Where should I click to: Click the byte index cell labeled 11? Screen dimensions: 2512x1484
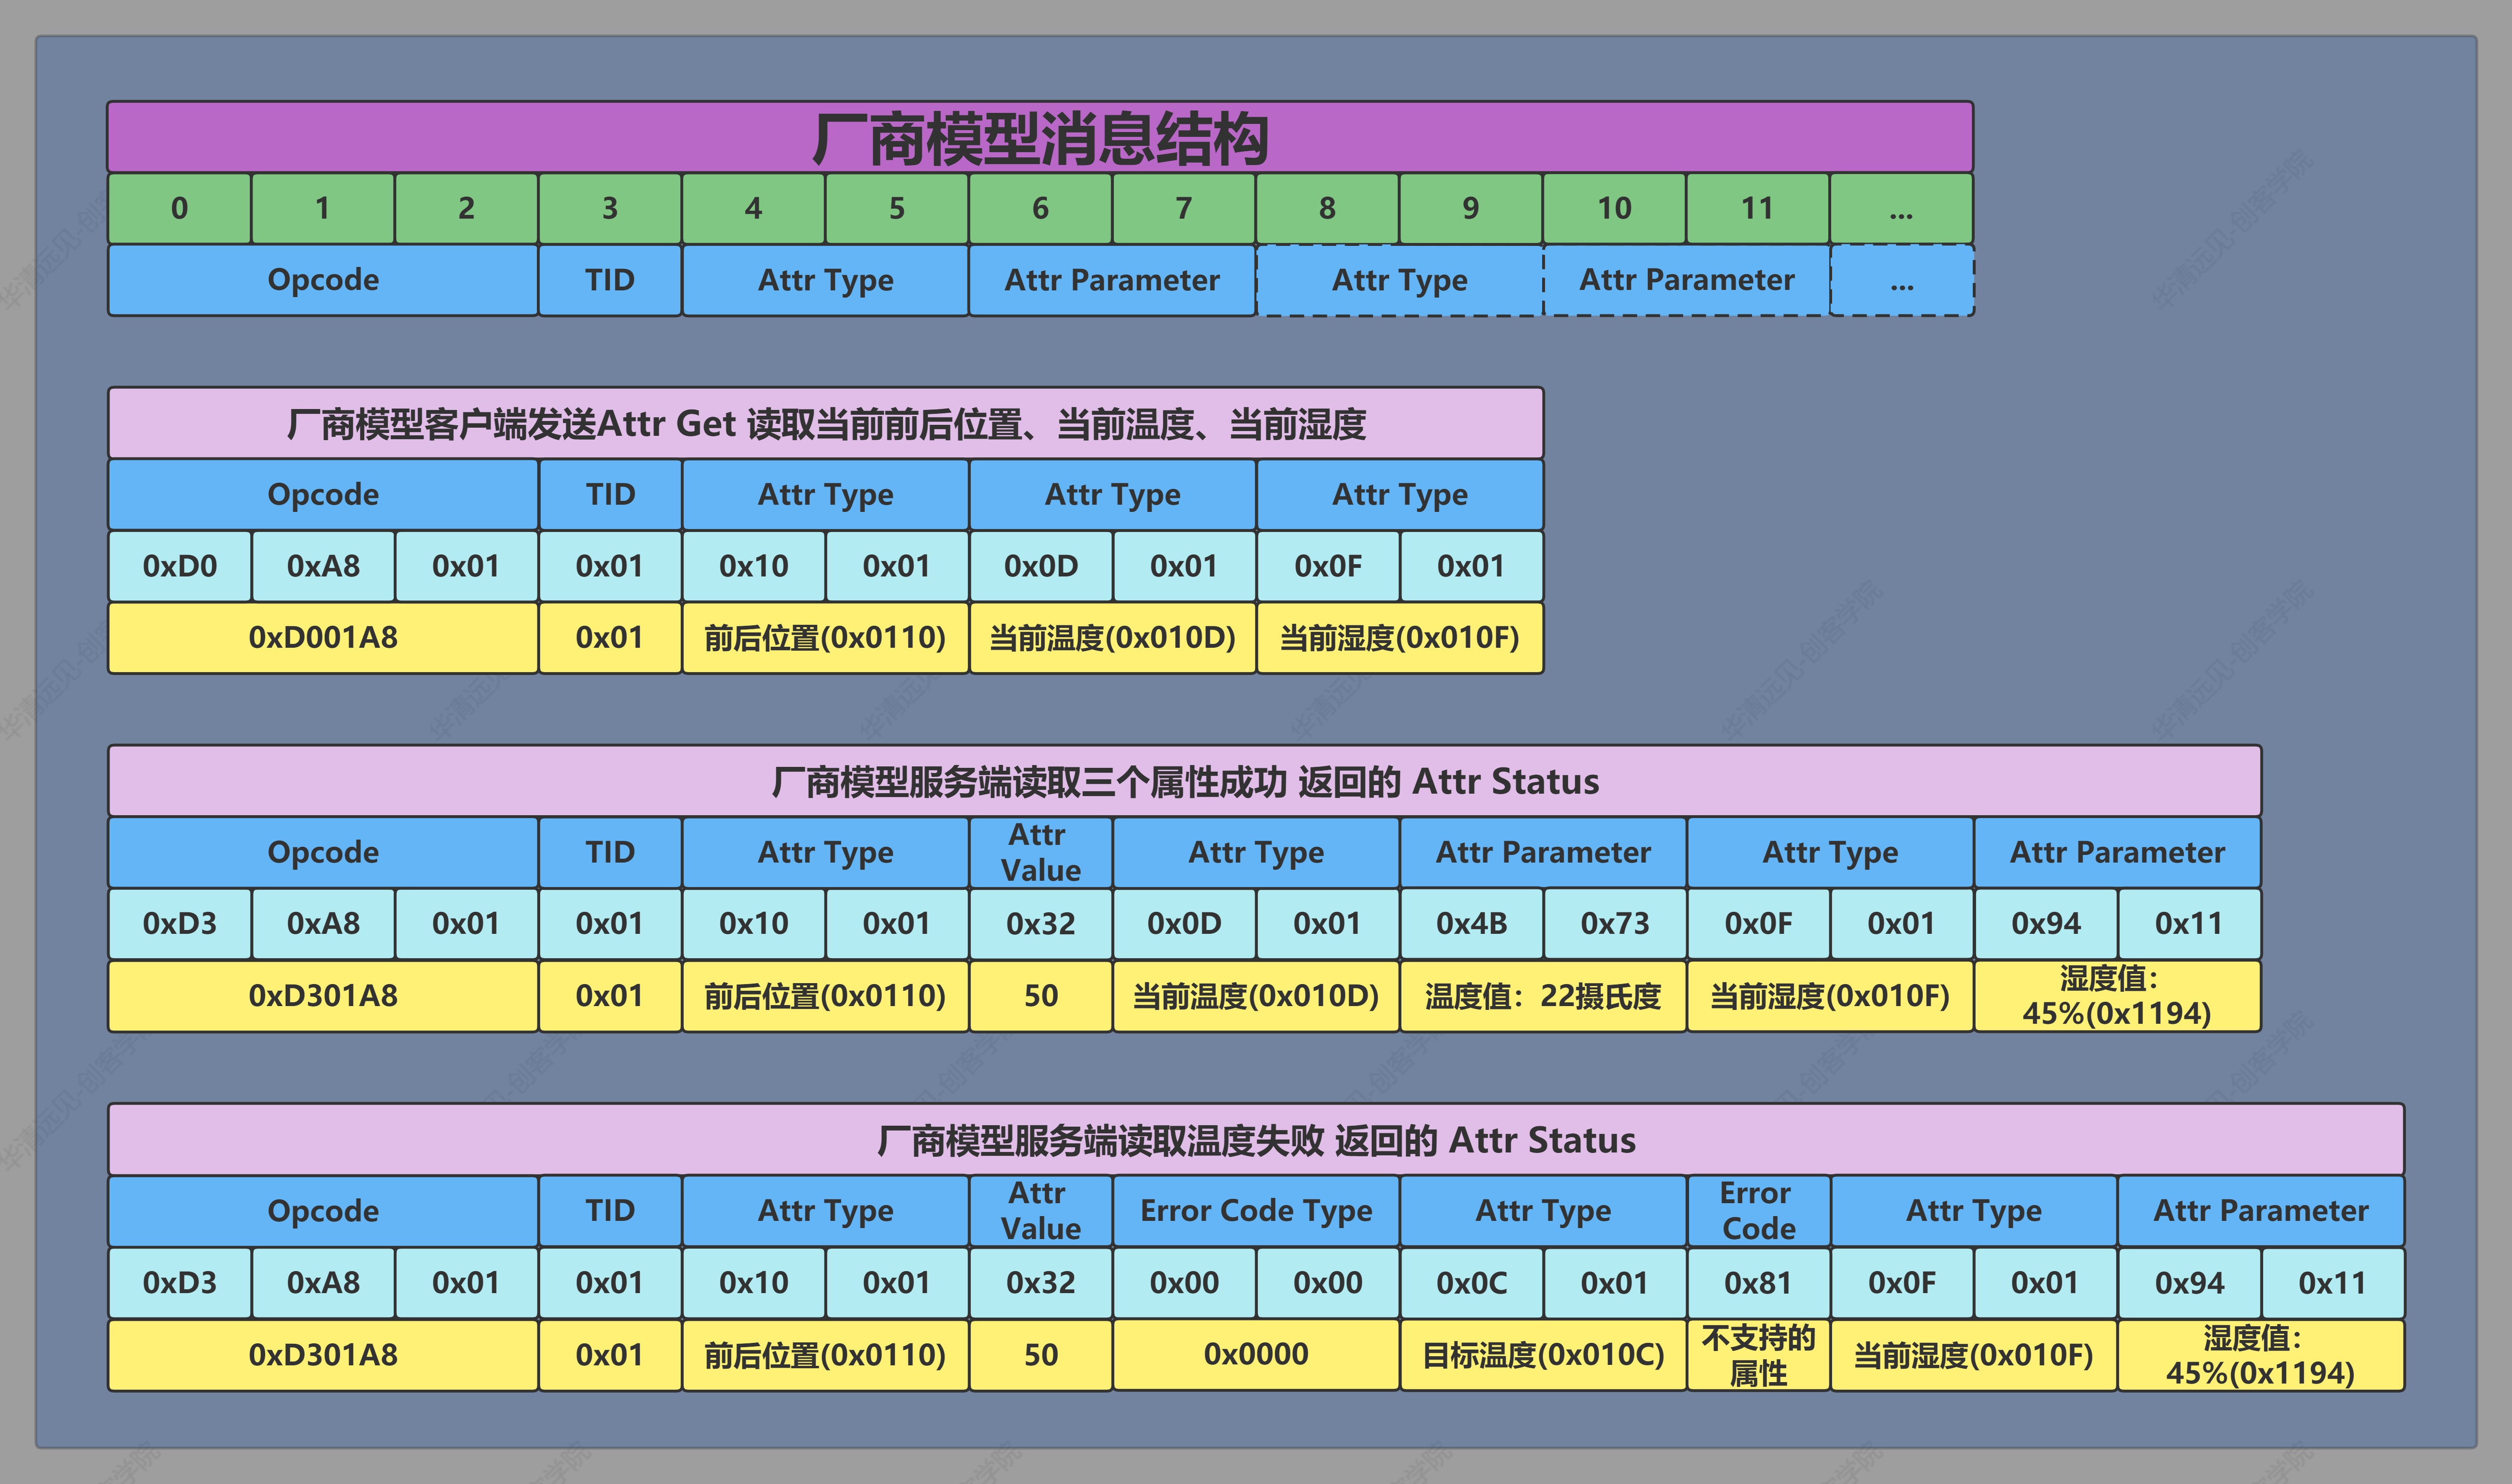(1760, 208)
